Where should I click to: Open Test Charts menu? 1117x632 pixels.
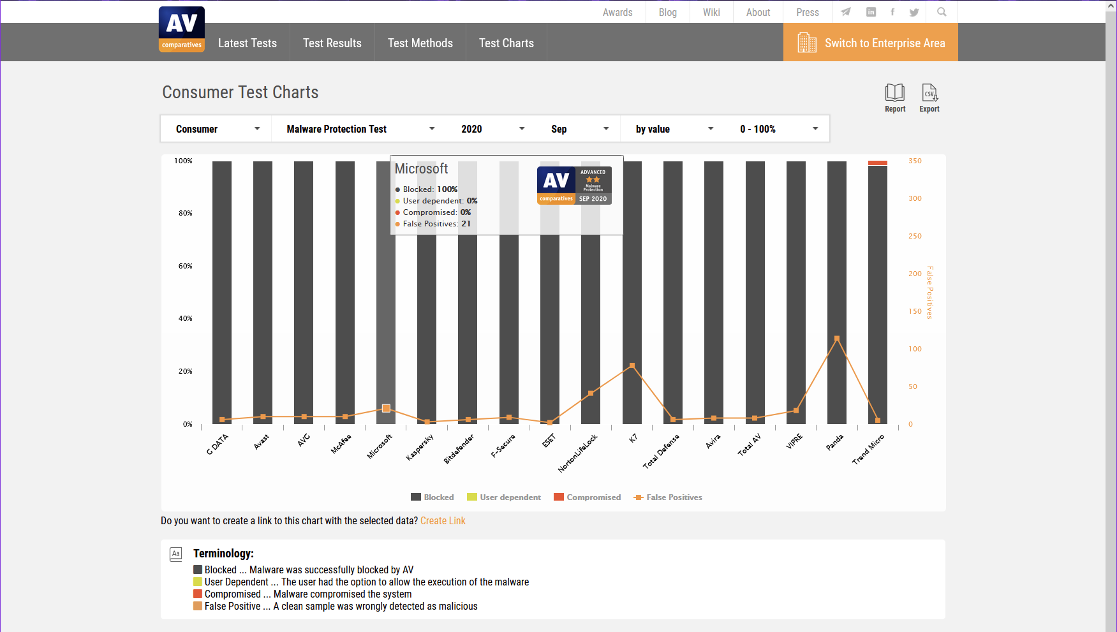[507, 43]
